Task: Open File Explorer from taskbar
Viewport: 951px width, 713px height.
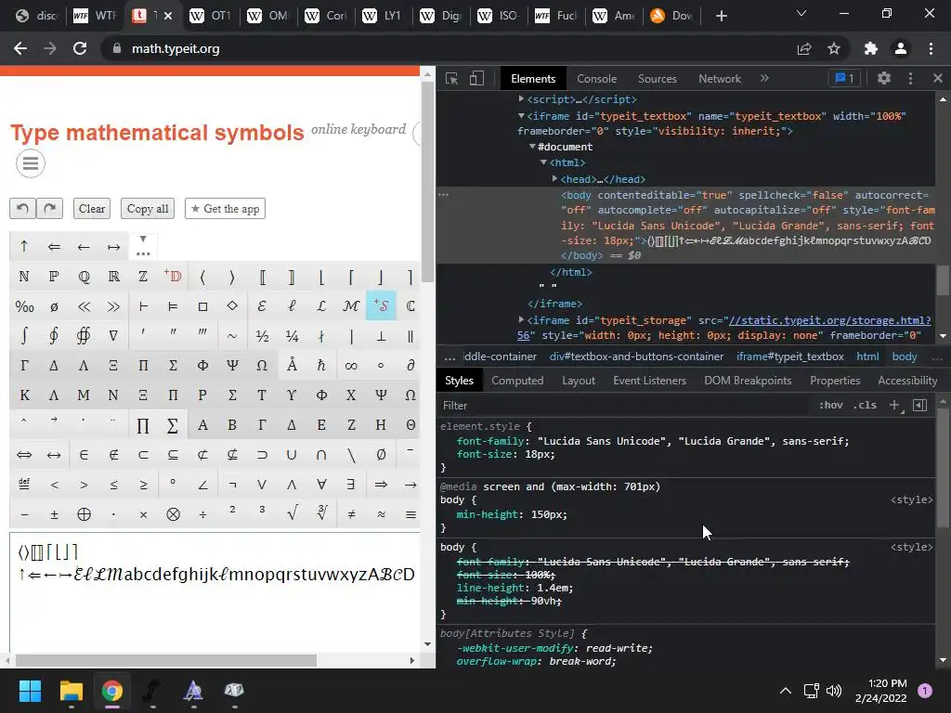Action: click(x=71, y=691)
